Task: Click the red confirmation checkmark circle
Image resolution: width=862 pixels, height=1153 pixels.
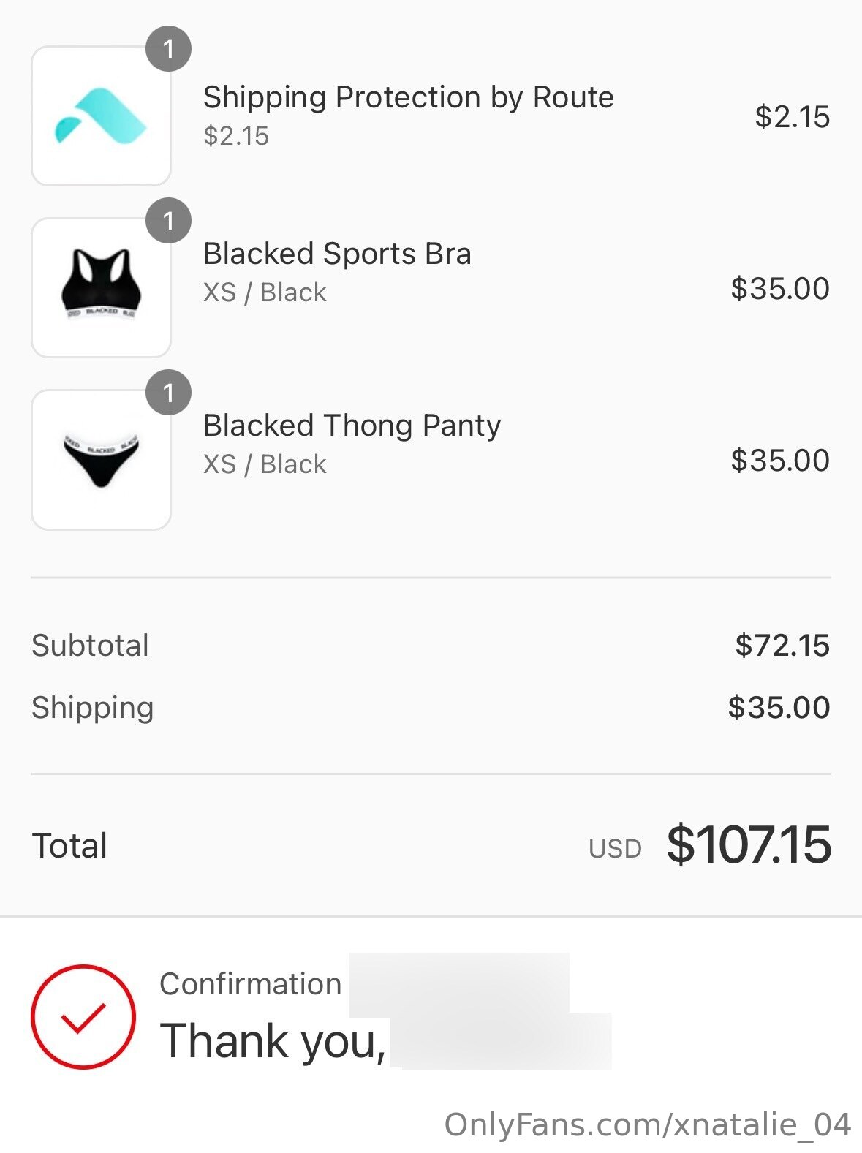Action: tap(83, 1016)
